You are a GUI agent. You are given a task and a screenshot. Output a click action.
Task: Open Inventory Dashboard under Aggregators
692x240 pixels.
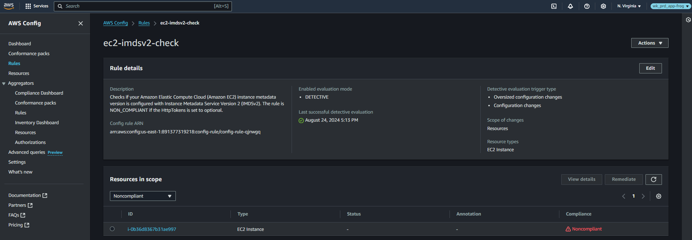(x=37, y=123)
